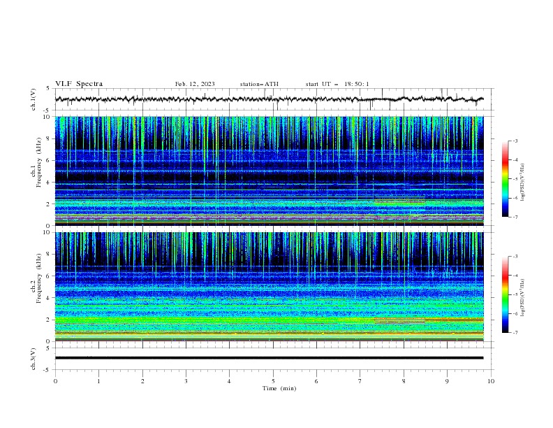This screenshot has height=428, width=553.
Task: Click the "8" frequency tick of ch.2 spectrogram
Action: (48, 255)
